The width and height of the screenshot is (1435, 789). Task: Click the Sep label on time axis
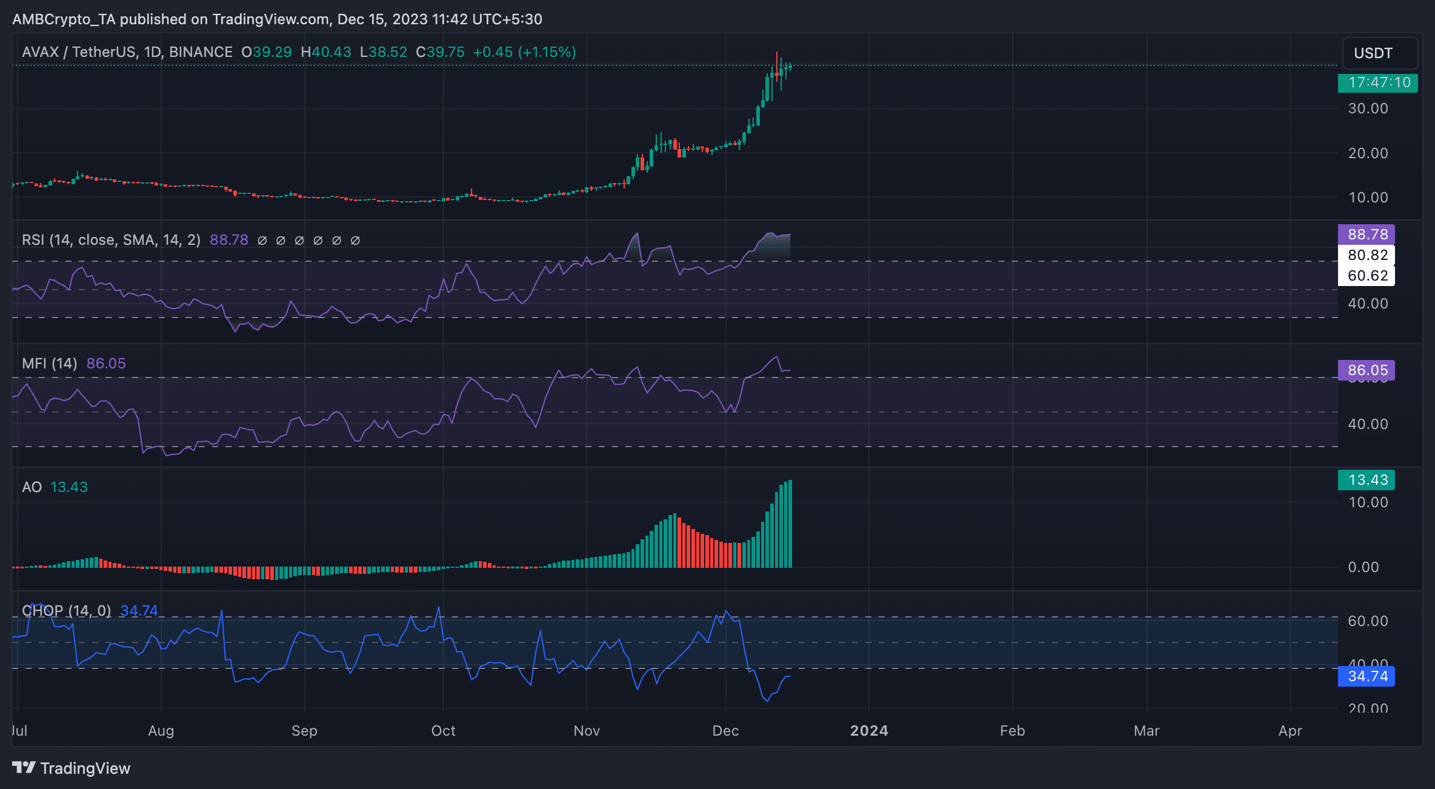click(x=304, y=731)
